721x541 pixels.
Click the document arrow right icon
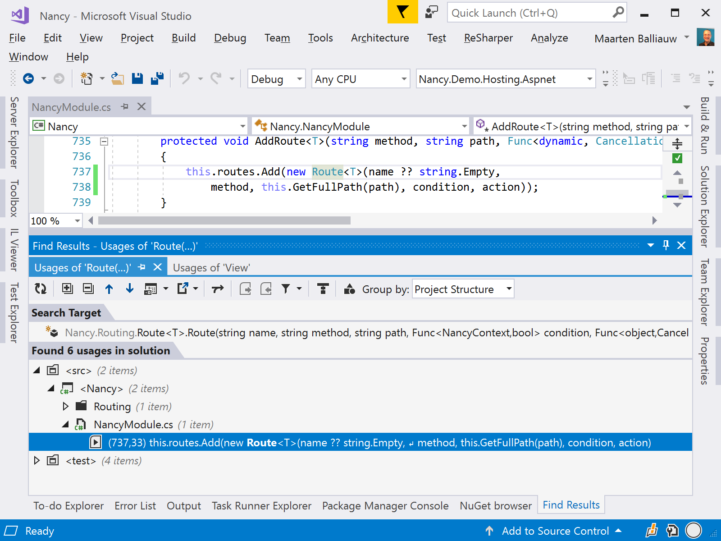(246, 289)
